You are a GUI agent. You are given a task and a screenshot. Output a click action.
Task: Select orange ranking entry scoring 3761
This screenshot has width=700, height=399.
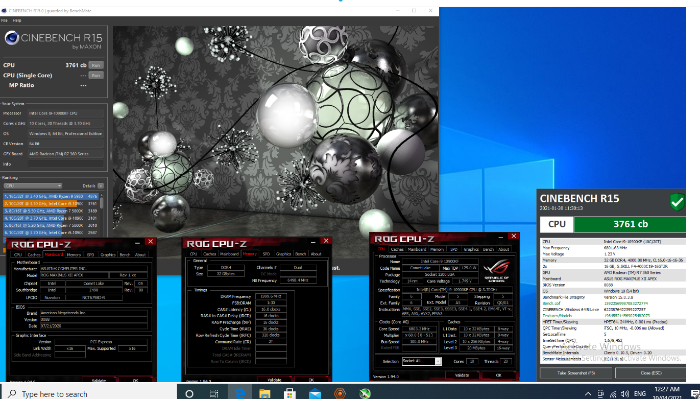click(51, 203)
